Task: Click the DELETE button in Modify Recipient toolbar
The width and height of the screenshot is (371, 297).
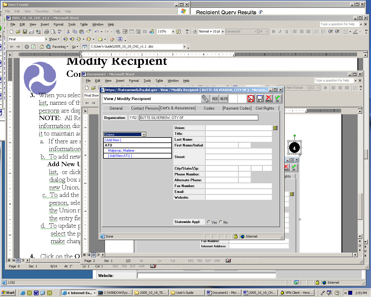Action: [224, 99]
